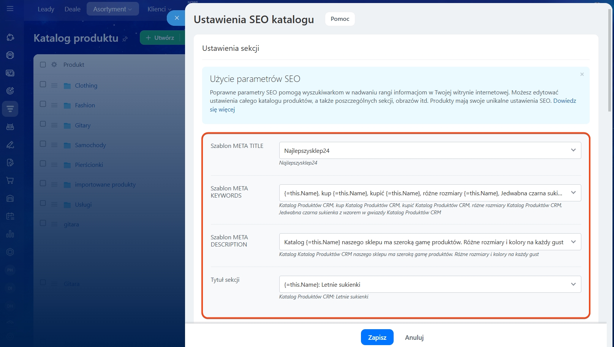This screenshot has height=347, width=614.
Task: Open the CRM funnel icon in the sidebar
Action: click(x=10, y=109)
